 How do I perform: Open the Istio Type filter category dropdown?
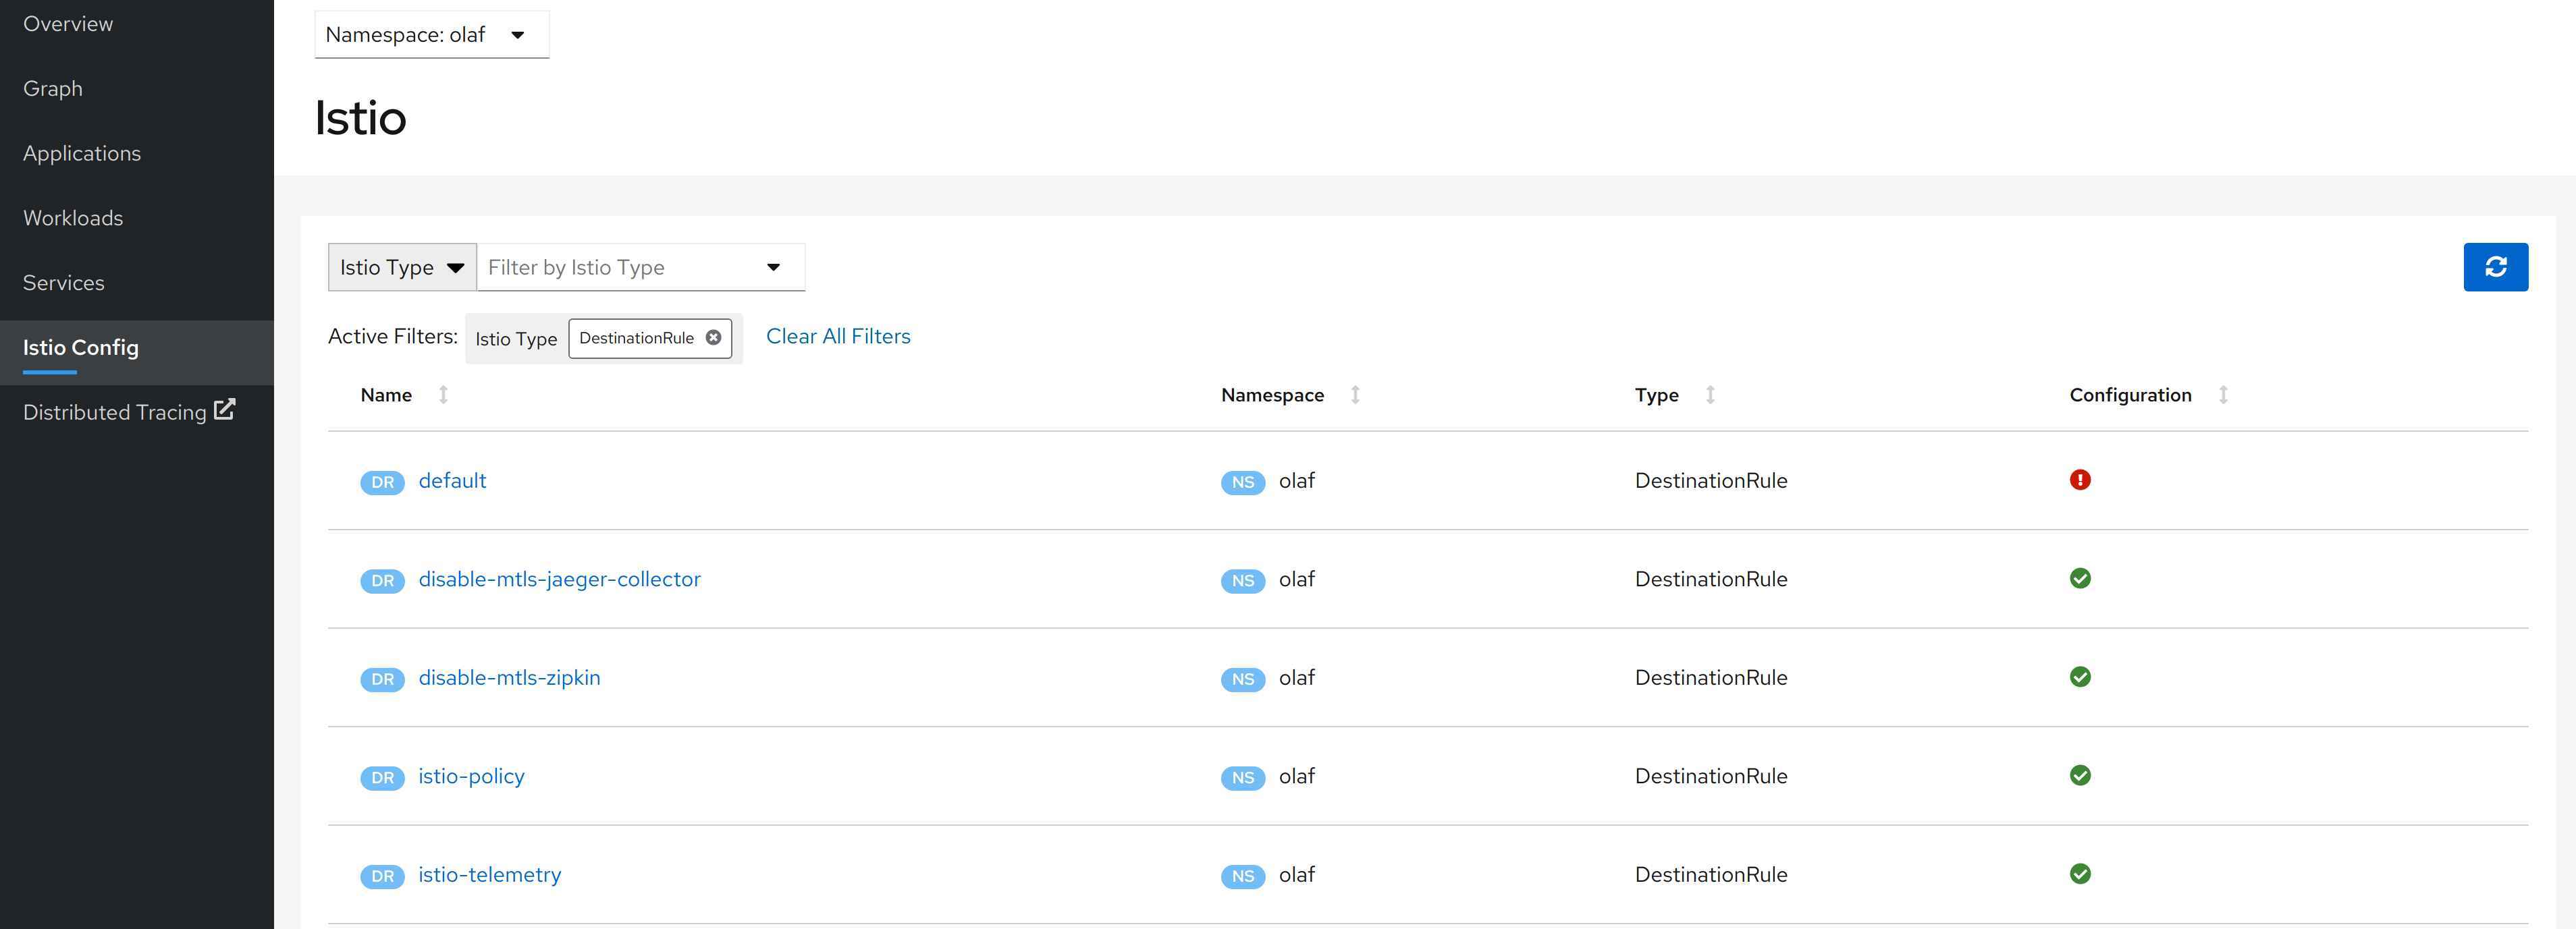[x=402, y=268]
